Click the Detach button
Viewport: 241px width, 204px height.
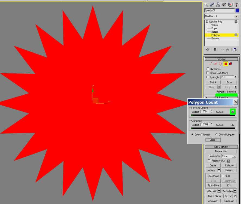(x=229, y=170)
